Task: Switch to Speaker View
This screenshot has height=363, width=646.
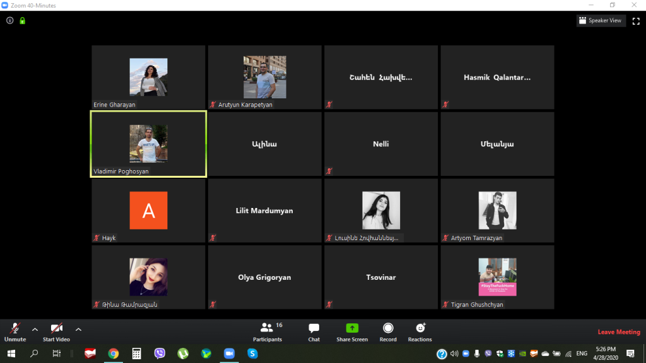Action: (x=601, y=21)
